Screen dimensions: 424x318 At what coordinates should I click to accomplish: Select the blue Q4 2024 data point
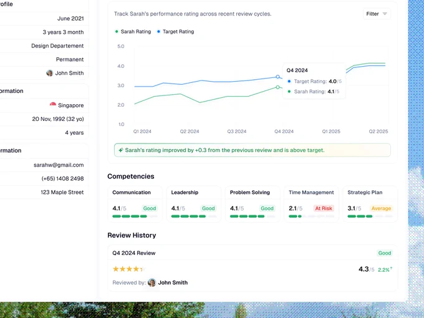click(277, 77)
